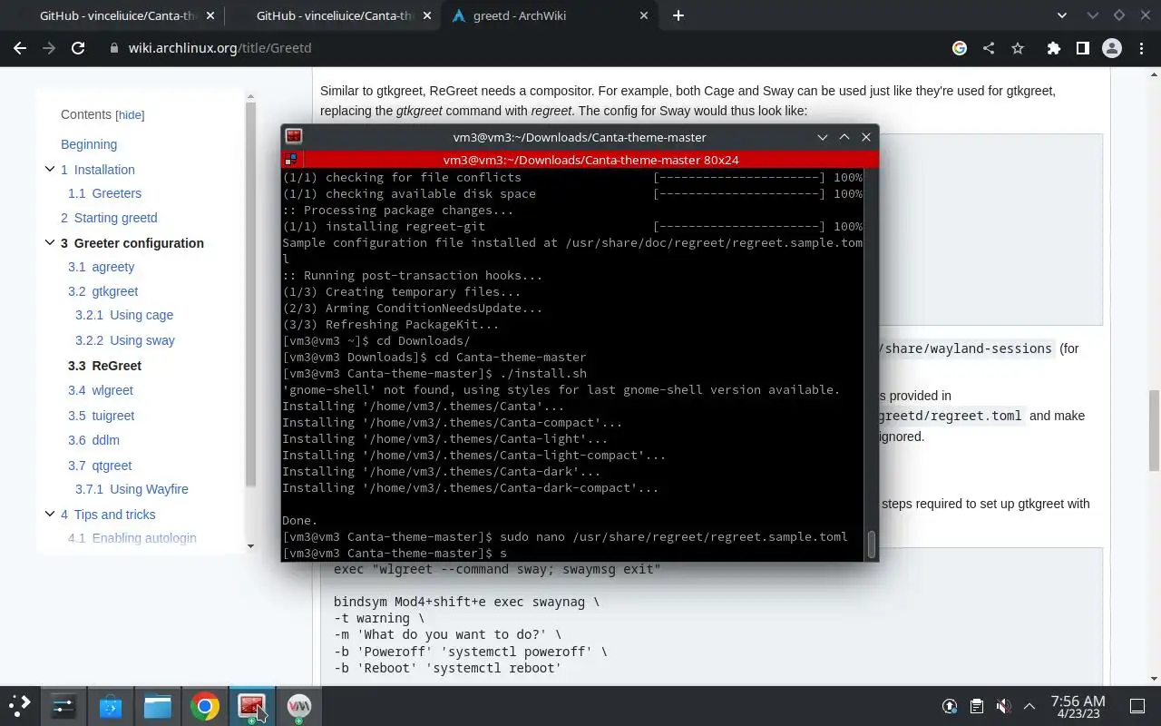Reload the ArchWiki page
The image size is (1161, 726).
tap(78, 48)
